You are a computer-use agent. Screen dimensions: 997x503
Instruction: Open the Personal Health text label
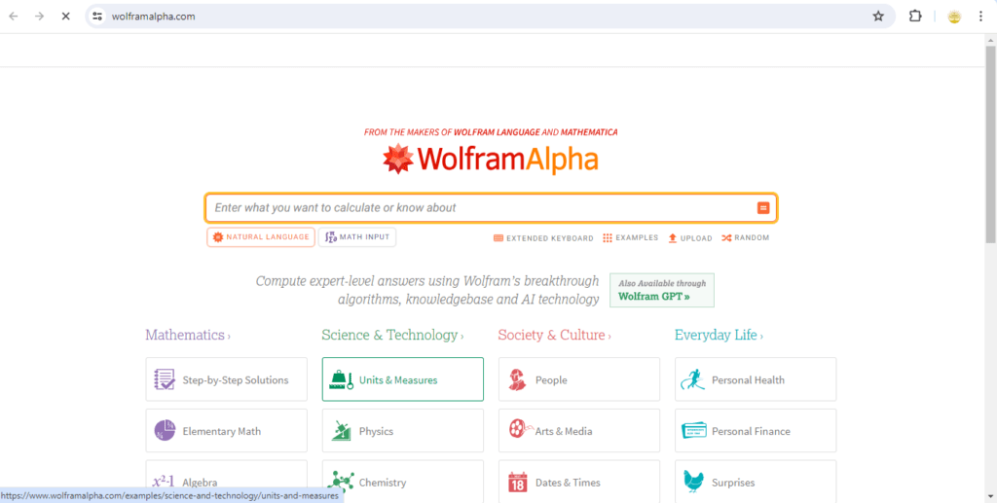pyautogui.click(x=749, y=380)
